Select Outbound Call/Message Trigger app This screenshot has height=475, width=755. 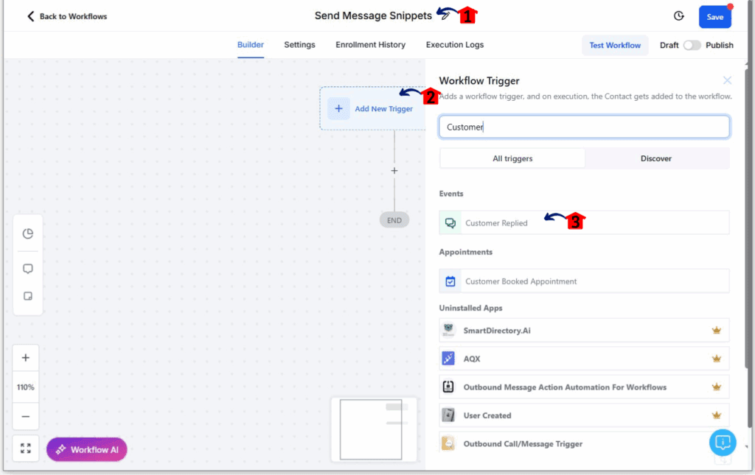(x=584, y=444)
